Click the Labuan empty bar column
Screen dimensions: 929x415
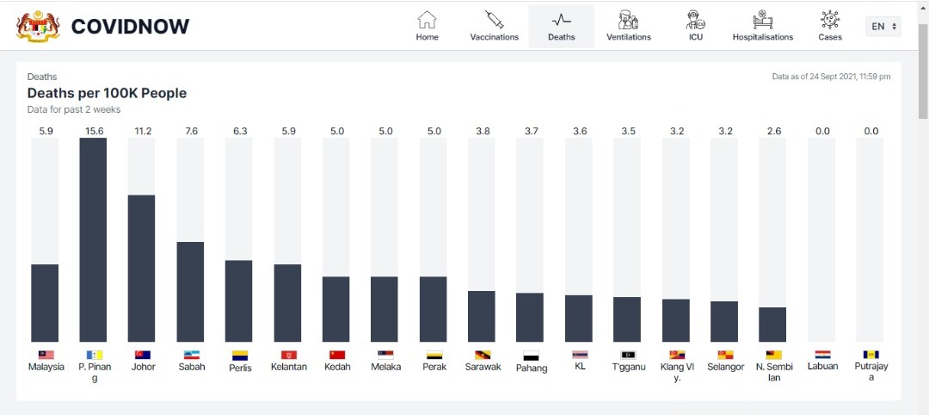(821, 239)
